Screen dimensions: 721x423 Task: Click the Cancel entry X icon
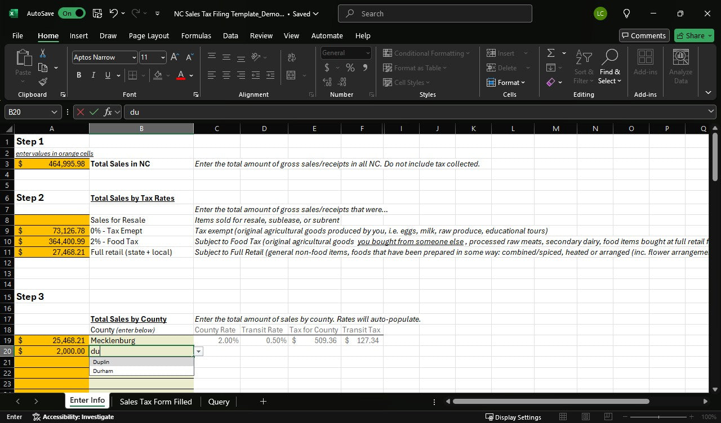(81, 112)
